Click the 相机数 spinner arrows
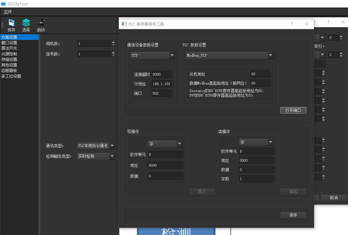This screenshot has height=235, width=348. pos(113,44)
